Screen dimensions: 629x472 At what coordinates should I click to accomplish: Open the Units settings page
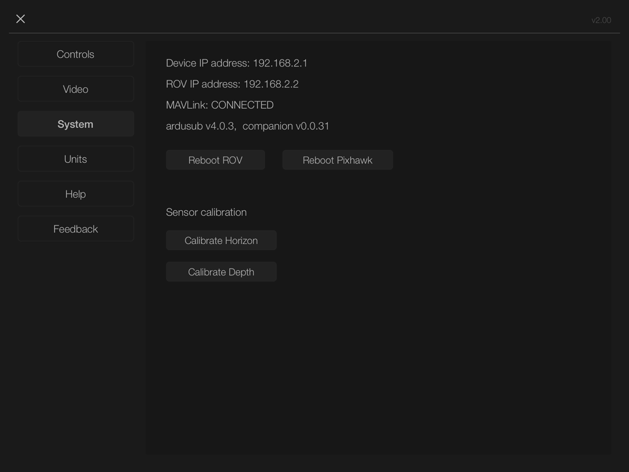click(x=76, y=159)
